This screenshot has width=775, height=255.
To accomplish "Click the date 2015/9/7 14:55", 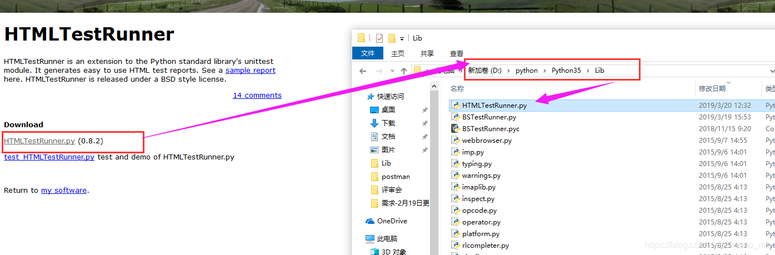I will tap(723, 141).
